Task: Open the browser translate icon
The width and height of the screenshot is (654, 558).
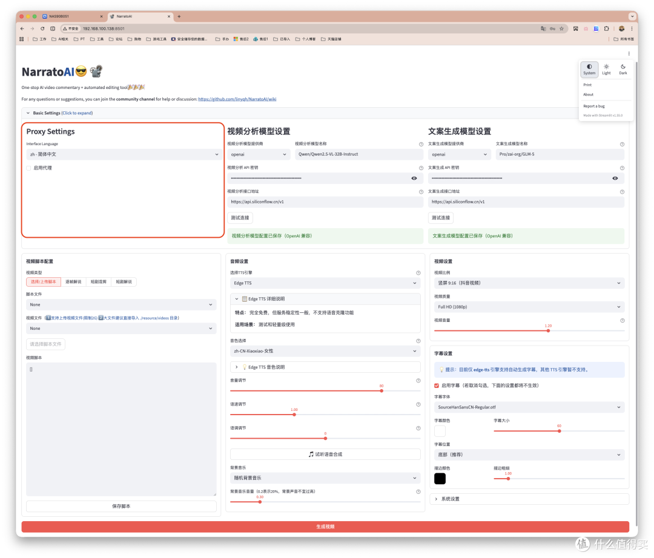Action: [x=543, y=29]
